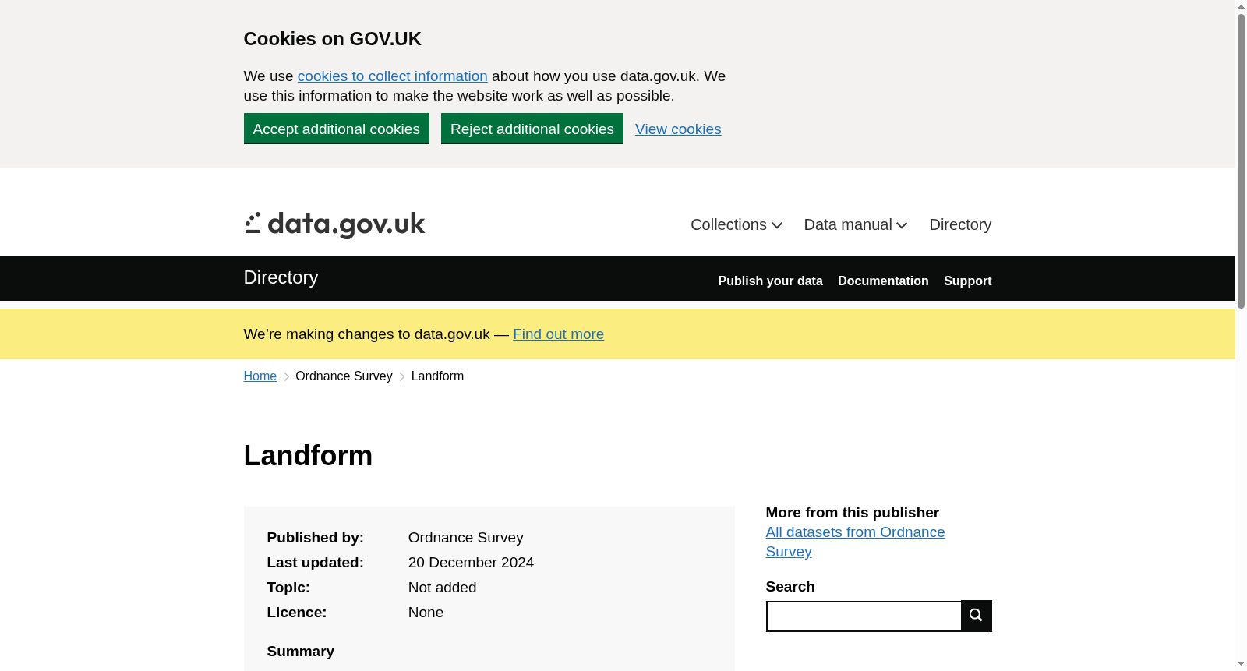The height and width of the screenshot is (671, 1247).
Task: Expand the Collections dropdown menu
Action: pos(737,224)
